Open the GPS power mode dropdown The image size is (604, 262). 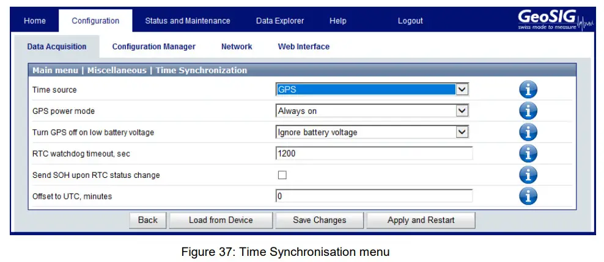[462, 111]
